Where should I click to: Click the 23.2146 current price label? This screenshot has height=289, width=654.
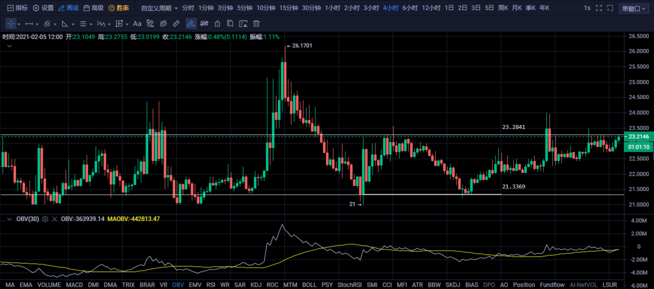point(639,136)
